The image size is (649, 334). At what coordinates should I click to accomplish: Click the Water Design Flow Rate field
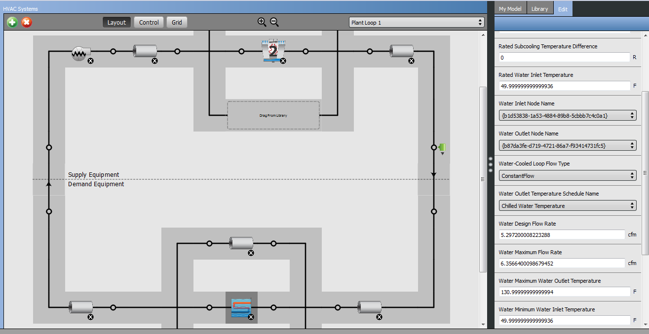click(562, 234)
